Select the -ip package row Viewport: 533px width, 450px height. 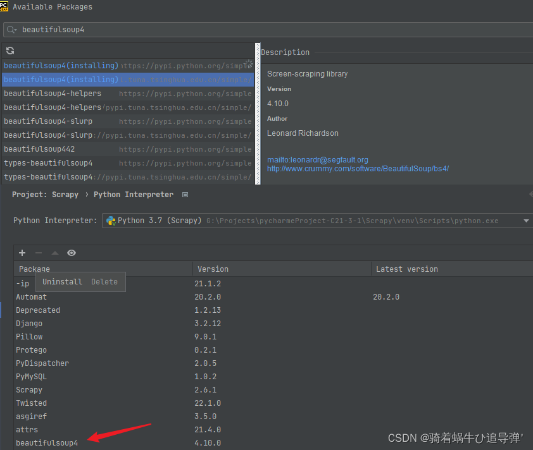click(x=273, y=283)
